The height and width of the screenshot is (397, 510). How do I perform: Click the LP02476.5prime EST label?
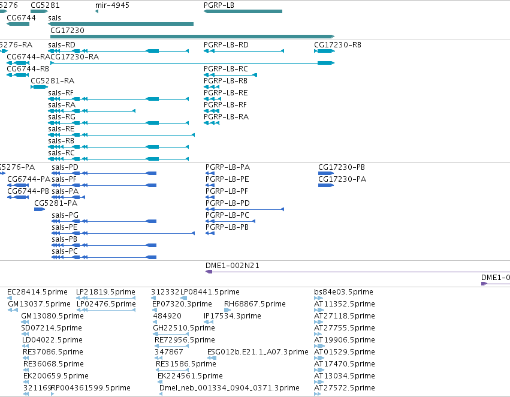[106, 304]
